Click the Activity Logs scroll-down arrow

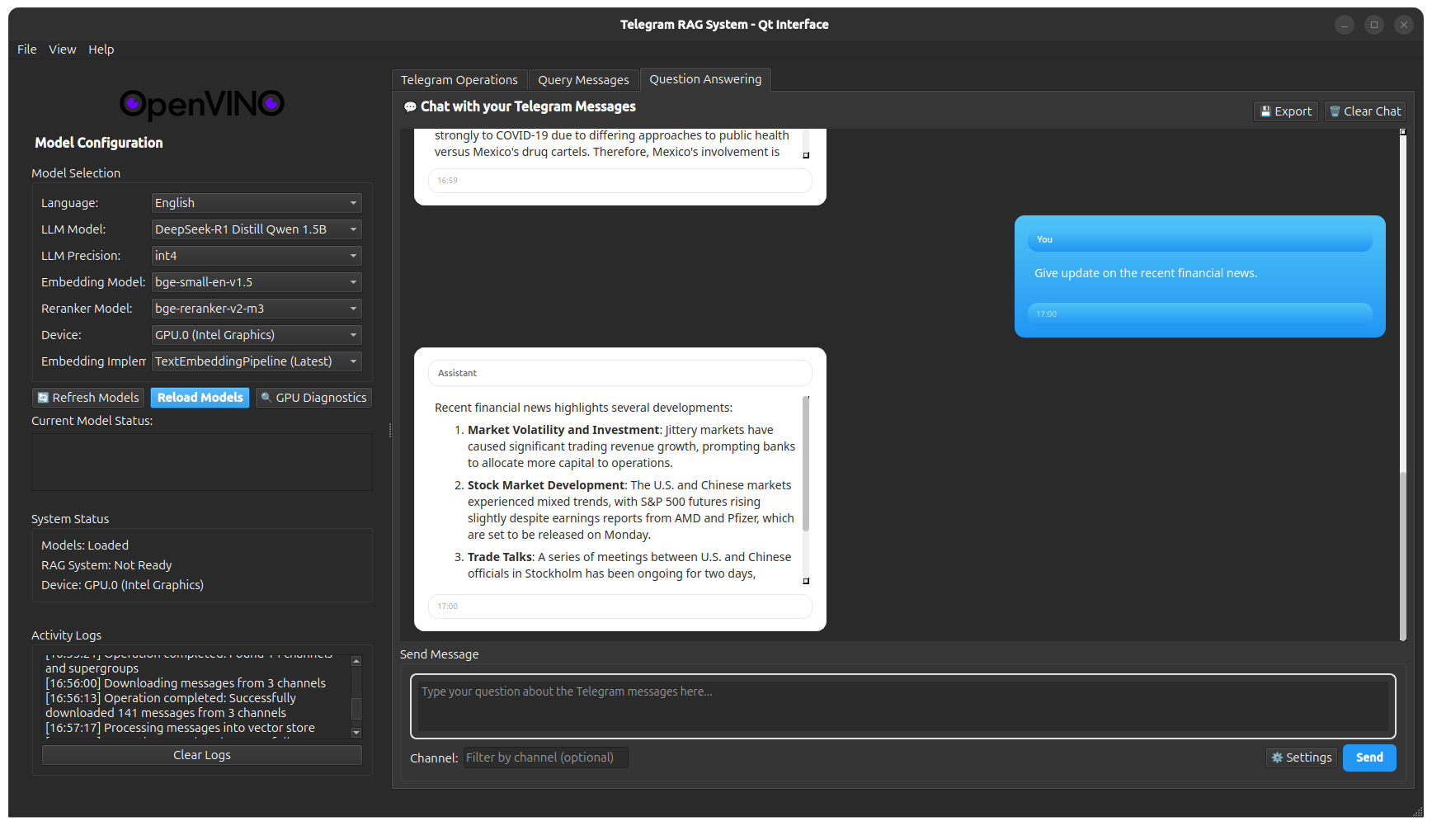[x=356, y=733]
